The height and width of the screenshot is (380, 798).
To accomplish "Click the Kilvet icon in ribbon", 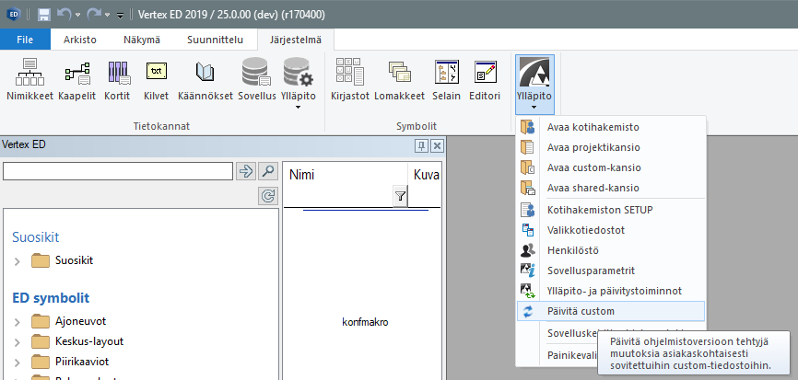I will tap(157, 79).
